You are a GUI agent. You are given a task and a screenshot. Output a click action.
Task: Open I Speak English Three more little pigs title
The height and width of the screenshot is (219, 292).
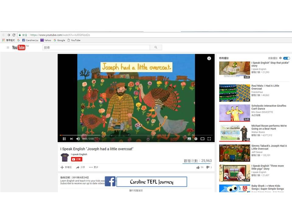pos(268,167)
